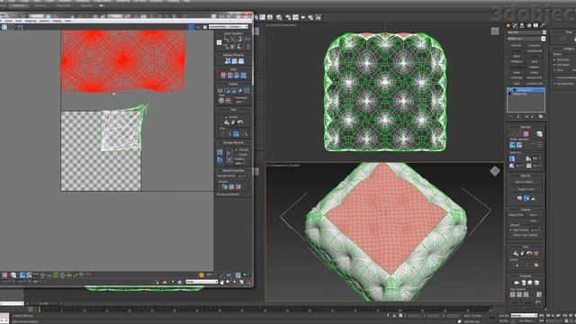Toggle the Peel Seams checkbox

coord(554,65)
